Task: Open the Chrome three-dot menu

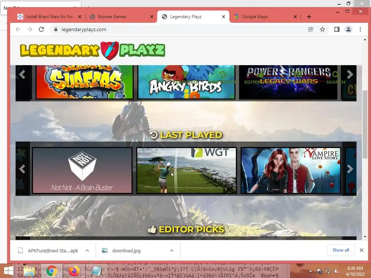Action: [x=360, y=29]
